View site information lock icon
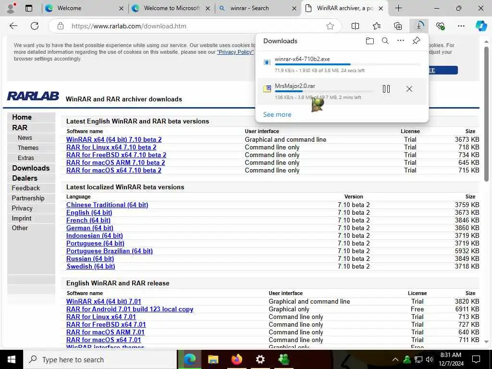The image size is (492, 369). [61, 26]
